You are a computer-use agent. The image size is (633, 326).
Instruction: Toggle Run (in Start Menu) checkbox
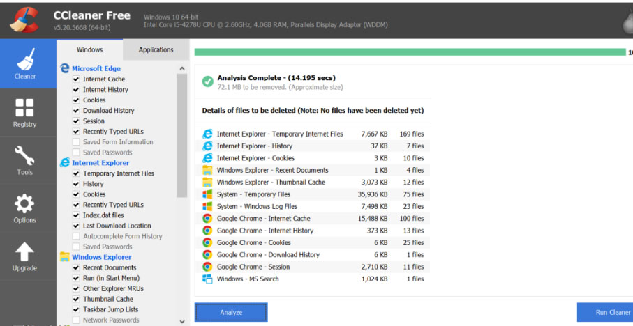click(x=76, y=279)
